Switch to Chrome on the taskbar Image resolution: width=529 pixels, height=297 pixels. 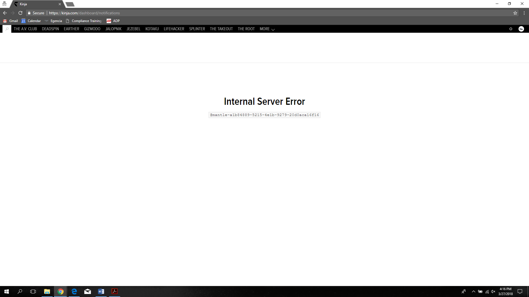pyautogui.click(x=61, y=291)
